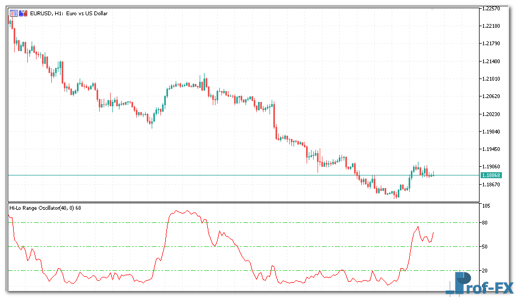Screen dimensions: 515x297
Task: Click the 1.20230 price scale label
Action: click(491, 114)
